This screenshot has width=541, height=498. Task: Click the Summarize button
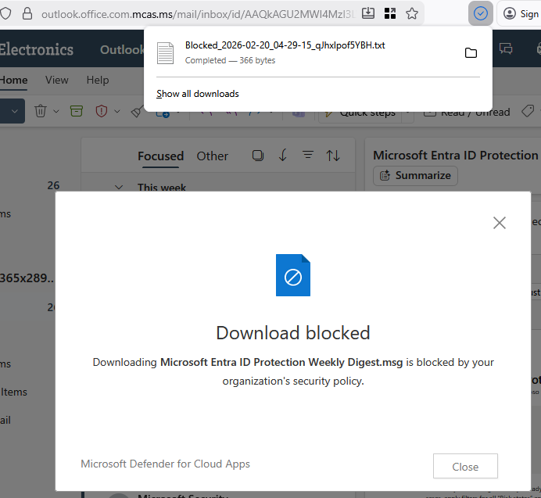click(x=415, y=175)
